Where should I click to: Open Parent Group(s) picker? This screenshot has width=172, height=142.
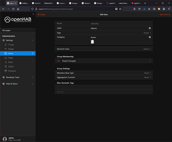104,61
